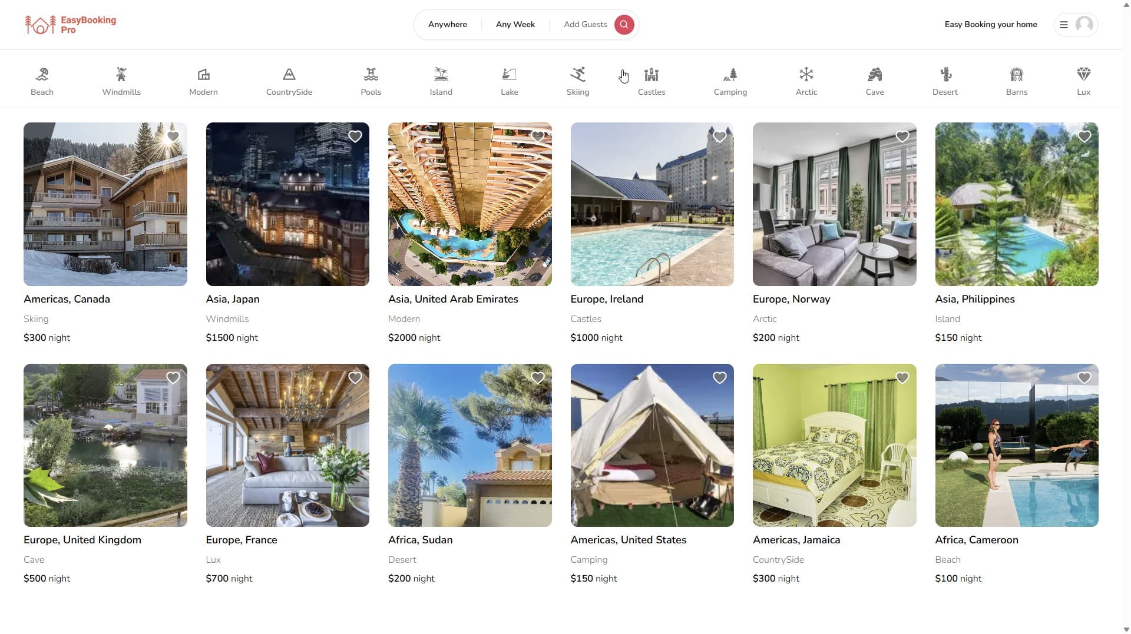Select the Island category icon
Screen dimensions: 1131x634
pyautogui.click(x=441, y=74)
